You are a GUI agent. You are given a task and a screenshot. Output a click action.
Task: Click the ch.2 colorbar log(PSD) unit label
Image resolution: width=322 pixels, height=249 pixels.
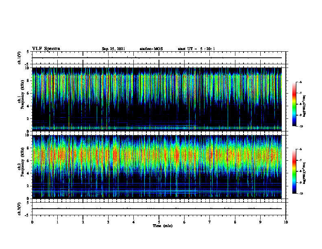coord(305,173)
